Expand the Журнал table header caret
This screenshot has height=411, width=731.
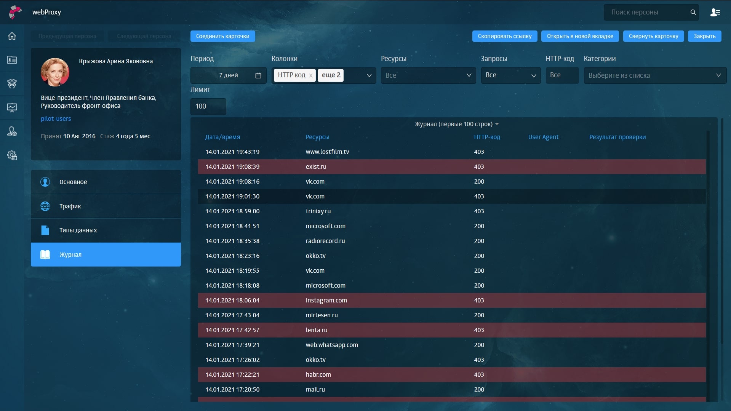[x=497, y=124]
